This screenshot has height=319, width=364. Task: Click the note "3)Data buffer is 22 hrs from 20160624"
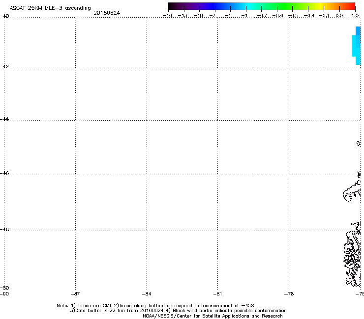tap(117, 311)
